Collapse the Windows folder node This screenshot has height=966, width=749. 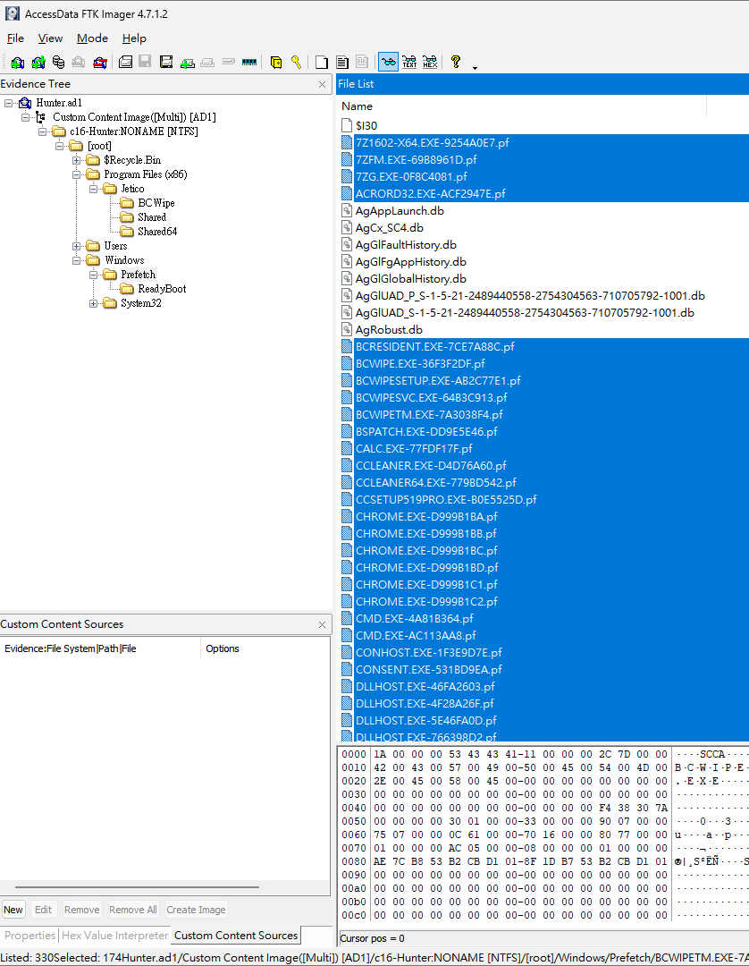click(x=77, y=260)
